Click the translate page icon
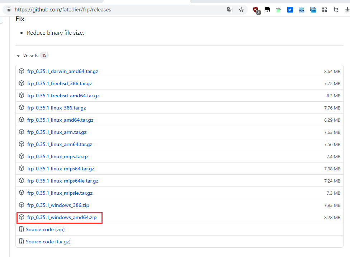The height and width of the screenshot is (257, 350). point(230,10)
